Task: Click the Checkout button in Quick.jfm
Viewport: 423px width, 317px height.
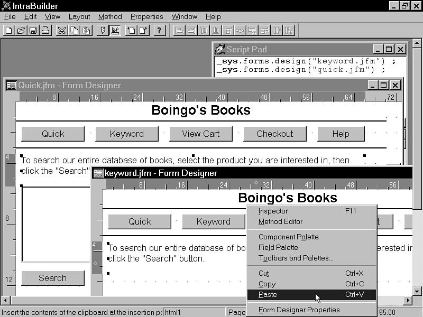Action: (x=275, y=134)
